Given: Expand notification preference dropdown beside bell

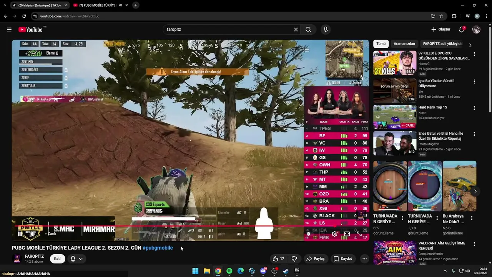Looking at the screenshot, I should tap(81, 259).
